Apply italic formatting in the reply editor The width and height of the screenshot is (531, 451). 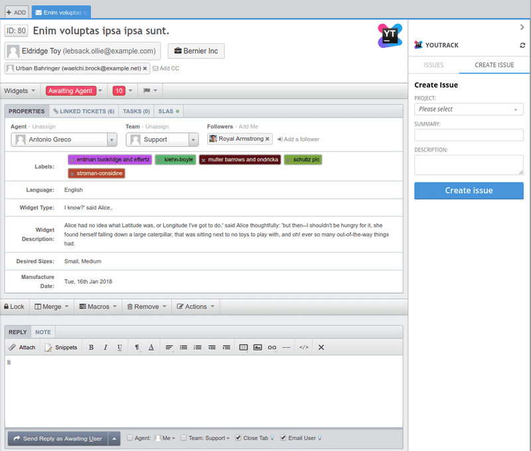point(107,347)
